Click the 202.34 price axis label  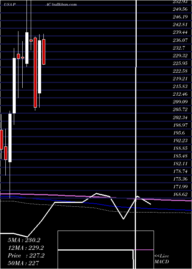180,117
